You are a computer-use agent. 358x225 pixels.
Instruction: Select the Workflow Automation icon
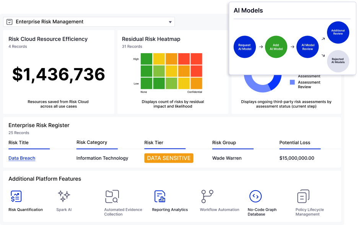tap(208, 196)
